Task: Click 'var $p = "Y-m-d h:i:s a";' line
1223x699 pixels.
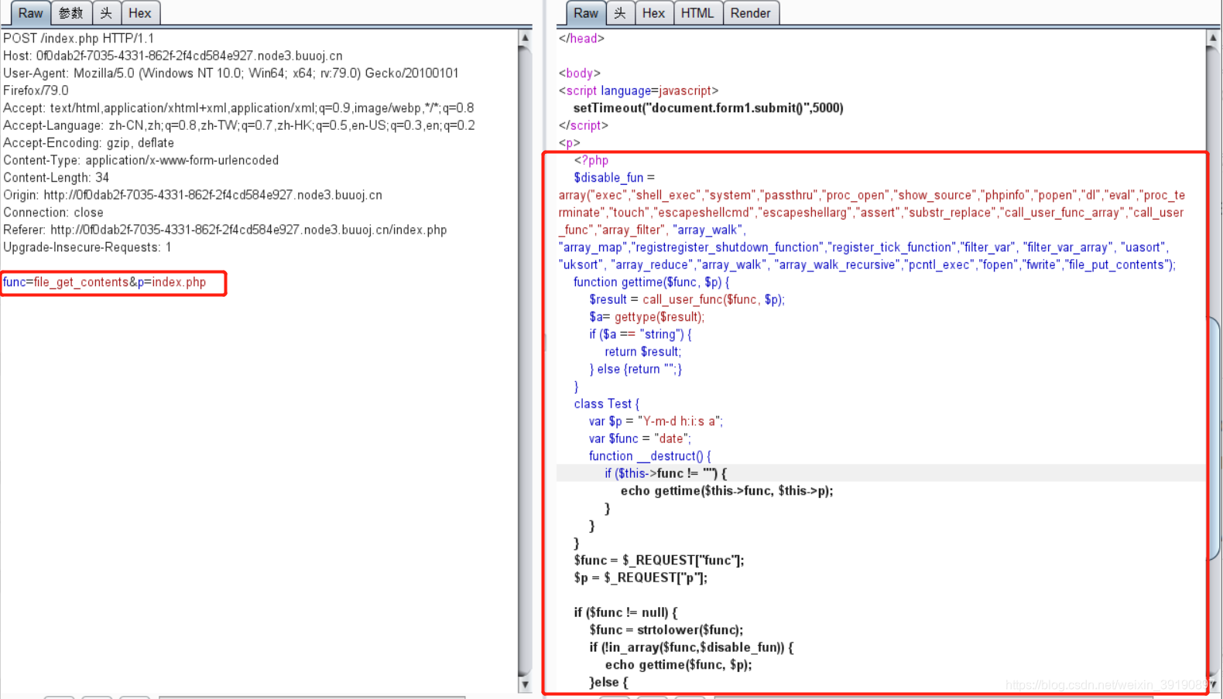Action: click(x=656, y=421)
